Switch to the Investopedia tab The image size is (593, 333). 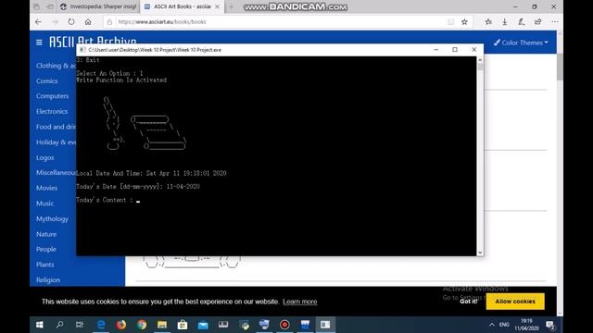[98, 6]
